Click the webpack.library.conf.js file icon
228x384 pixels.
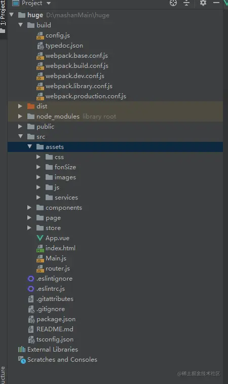(40, 86)
